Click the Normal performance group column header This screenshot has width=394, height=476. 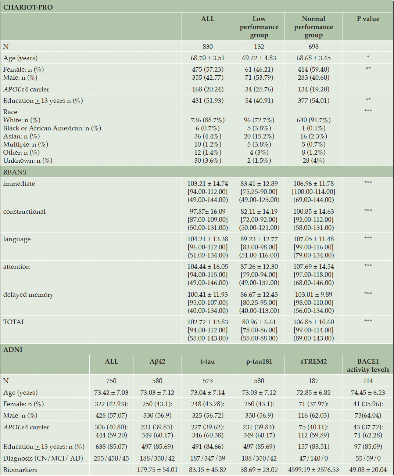coord(314,27)
